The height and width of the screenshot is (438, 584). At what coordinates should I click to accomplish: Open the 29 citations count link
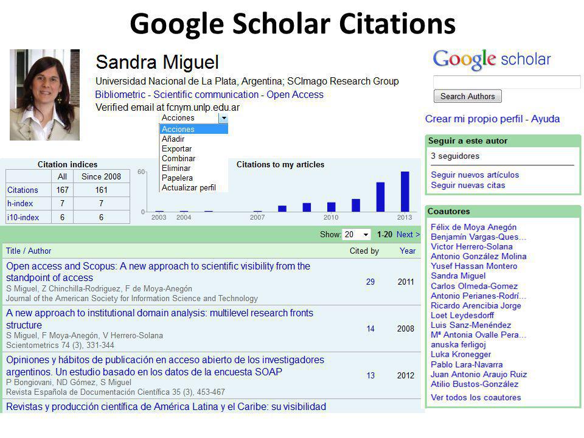pyautogui.click(x=370, y=282)
